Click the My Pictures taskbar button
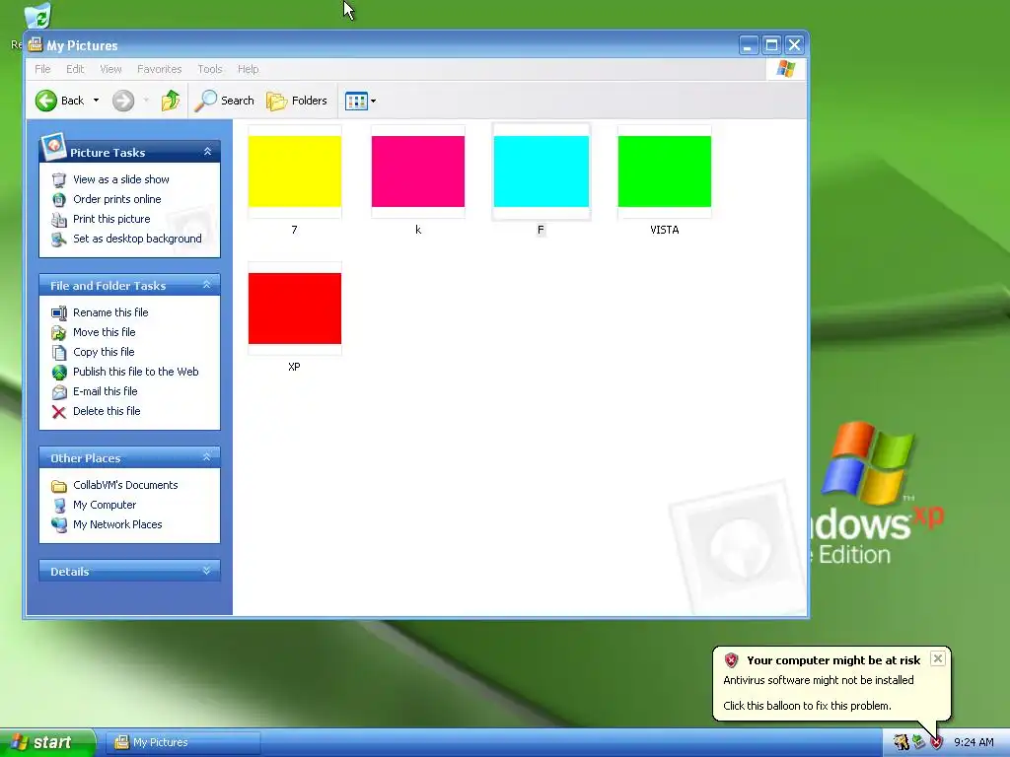The height and width of the screenshot is (757, 1010). pyautogui.click(x=182, y=743)
